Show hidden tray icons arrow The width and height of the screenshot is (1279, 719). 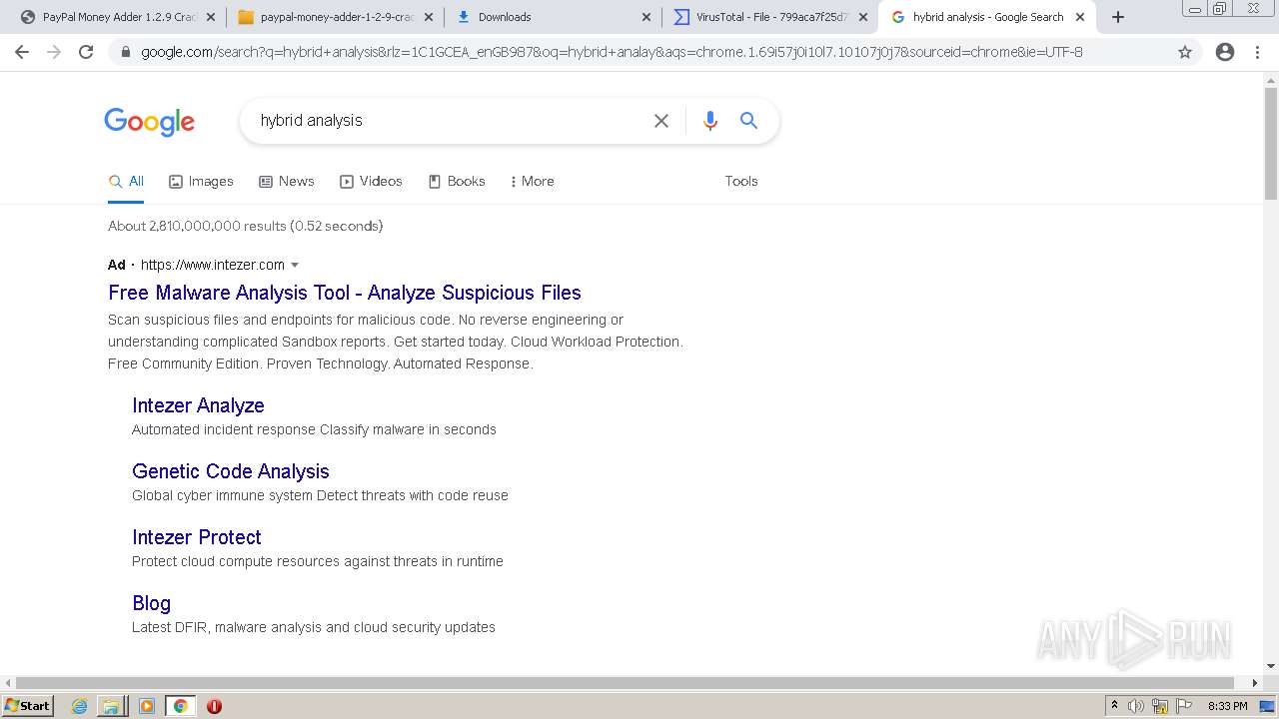(x=1115, y=706)
